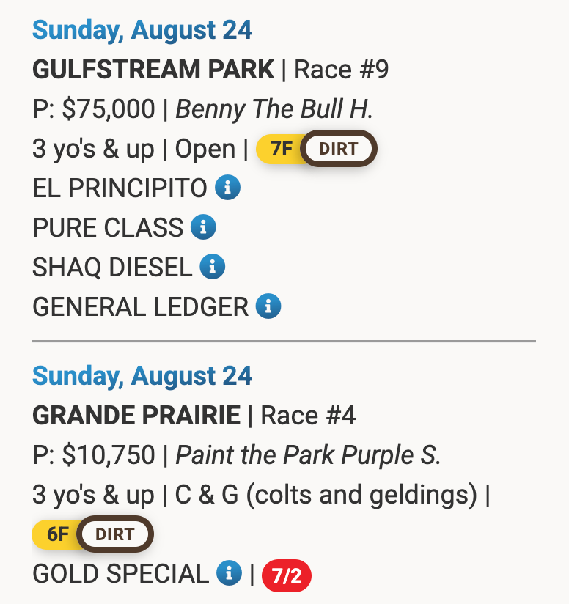Click the red 7/2 odds badge
569x604 pixels.
287,576
